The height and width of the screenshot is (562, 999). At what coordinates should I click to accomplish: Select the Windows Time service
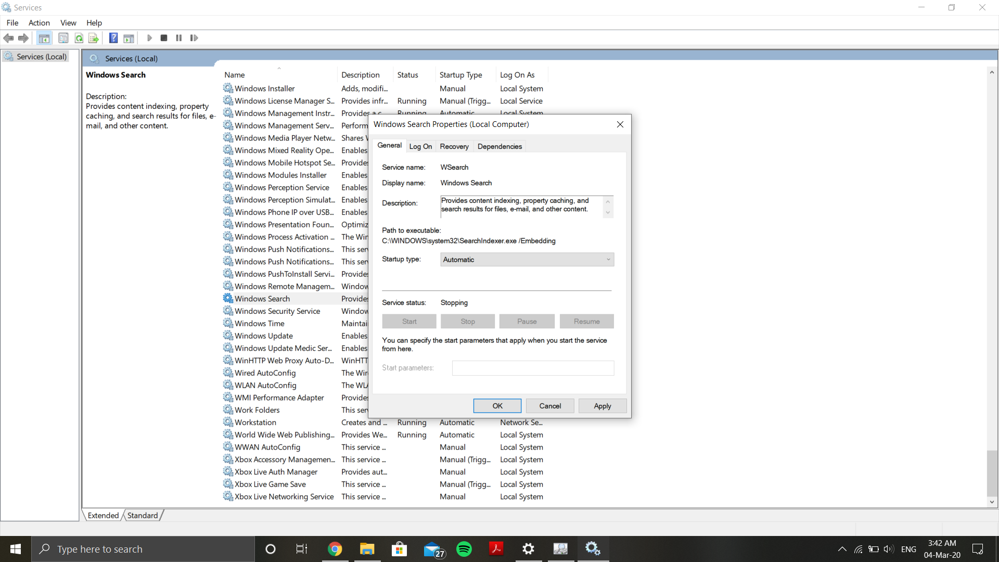pyautogui.click(x=259, y=324)
